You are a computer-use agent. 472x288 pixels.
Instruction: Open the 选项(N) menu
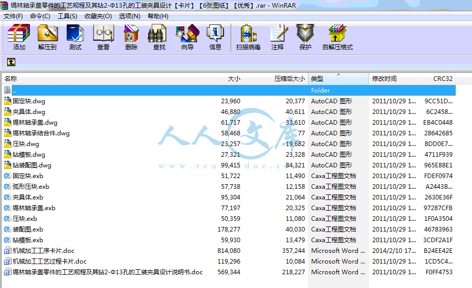pos(129,16)
